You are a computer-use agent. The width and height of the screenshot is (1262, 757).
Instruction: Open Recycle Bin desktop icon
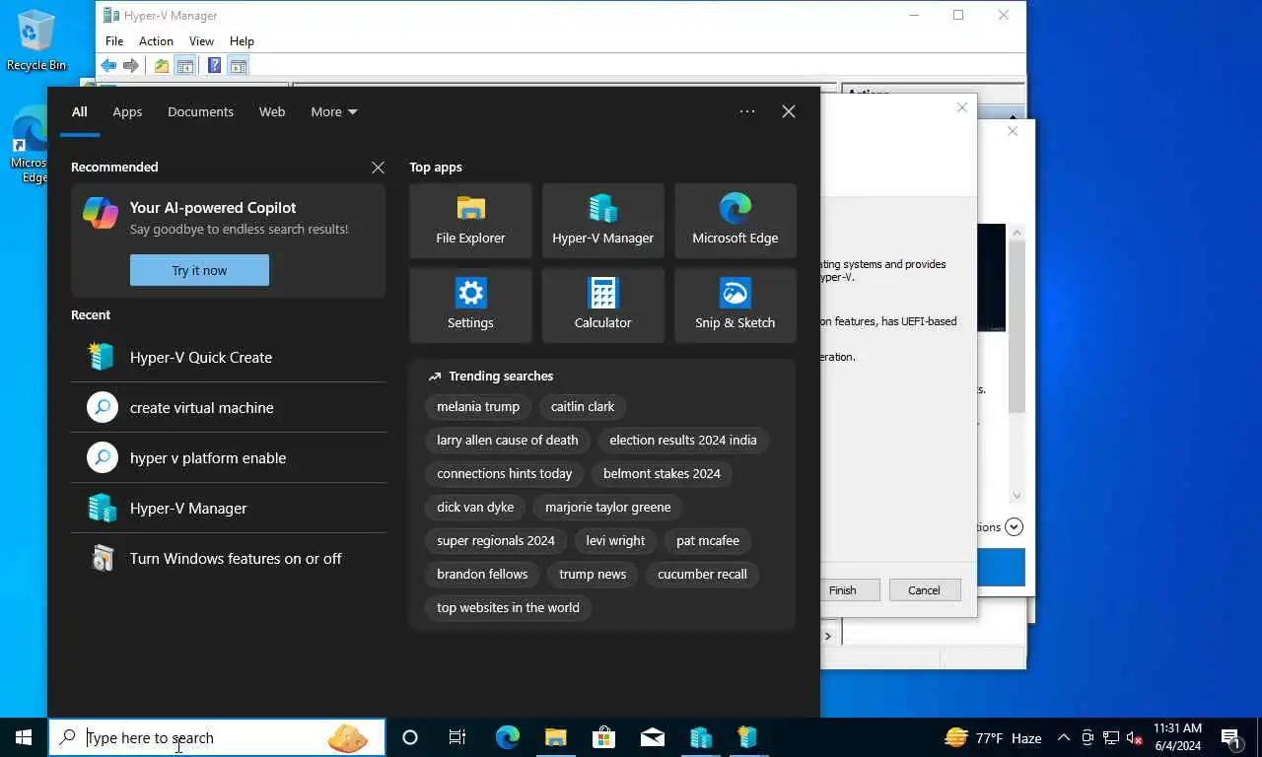pyautogui.click(x=35, y=40)
